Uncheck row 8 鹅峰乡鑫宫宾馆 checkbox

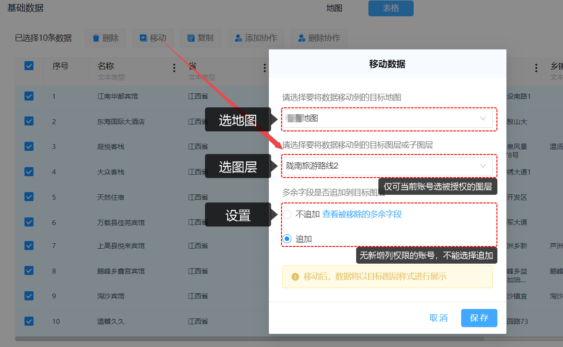click(x=29, y=271)
